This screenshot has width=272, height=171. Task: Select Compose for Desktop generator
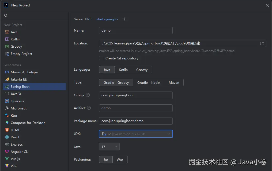tap(34, 123)
